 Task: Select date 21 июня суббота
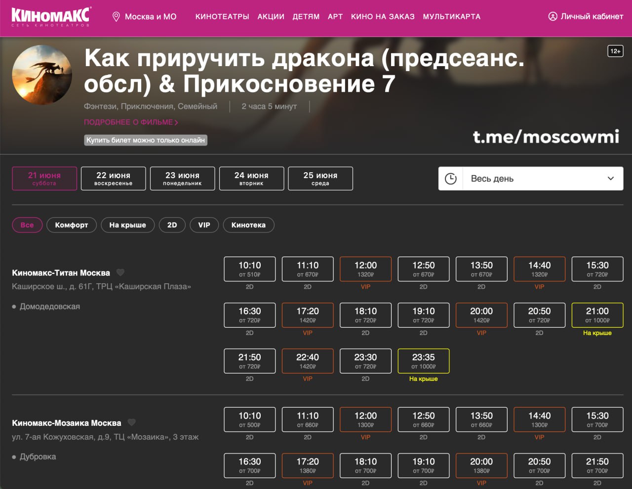[x=44, y=179]
